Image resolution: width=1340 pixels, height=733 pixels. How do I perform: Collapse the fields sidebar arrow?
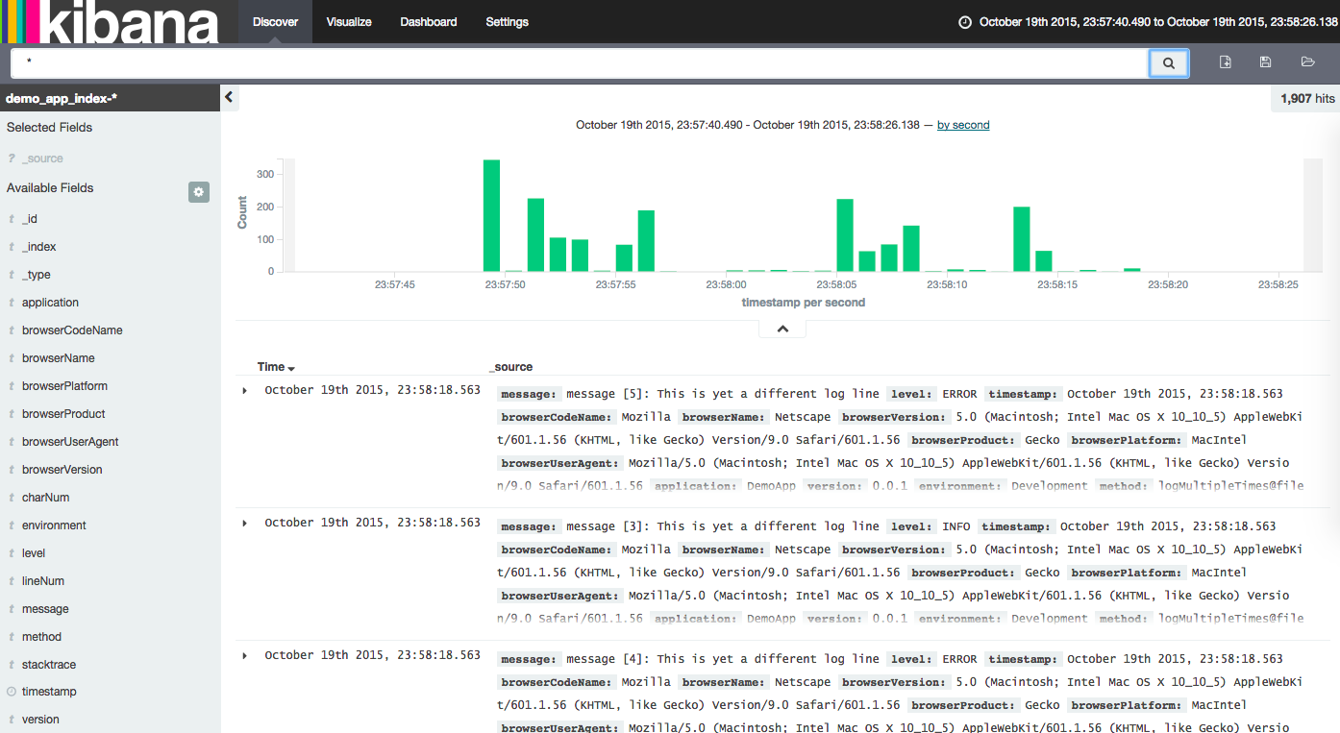229,97
